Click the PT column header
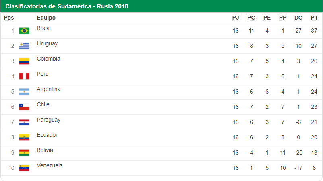 point(314,18)
